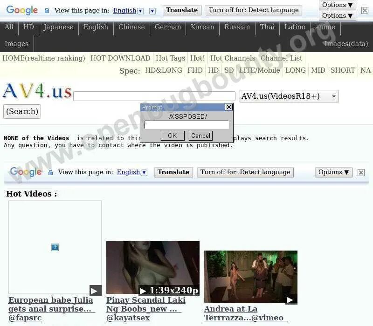The height and width of the screenshot is (326, 373).
Task: Open Options dropdown in lower translate bar
Action: (333, 172)
